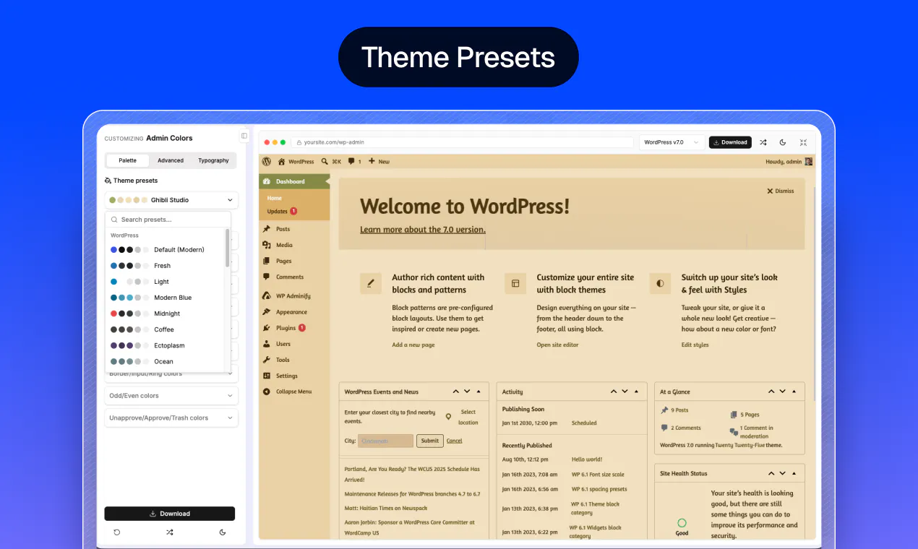The height and width of the screenshot is (549, 918).
Task: Click the exit fullscreen icon in preview toolbar
Action: tap(803, 142)
